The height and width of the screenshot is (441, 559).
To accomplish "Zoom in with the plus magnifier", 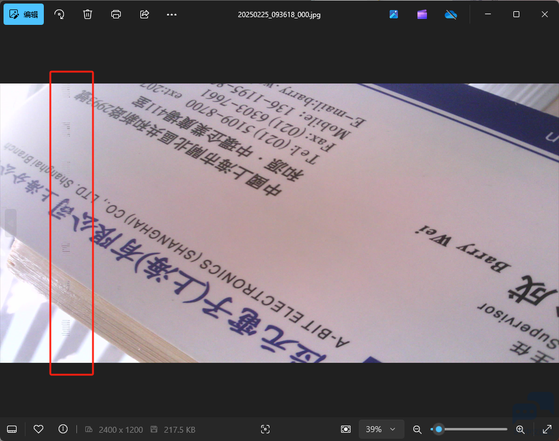I will (x=520, y=430).
